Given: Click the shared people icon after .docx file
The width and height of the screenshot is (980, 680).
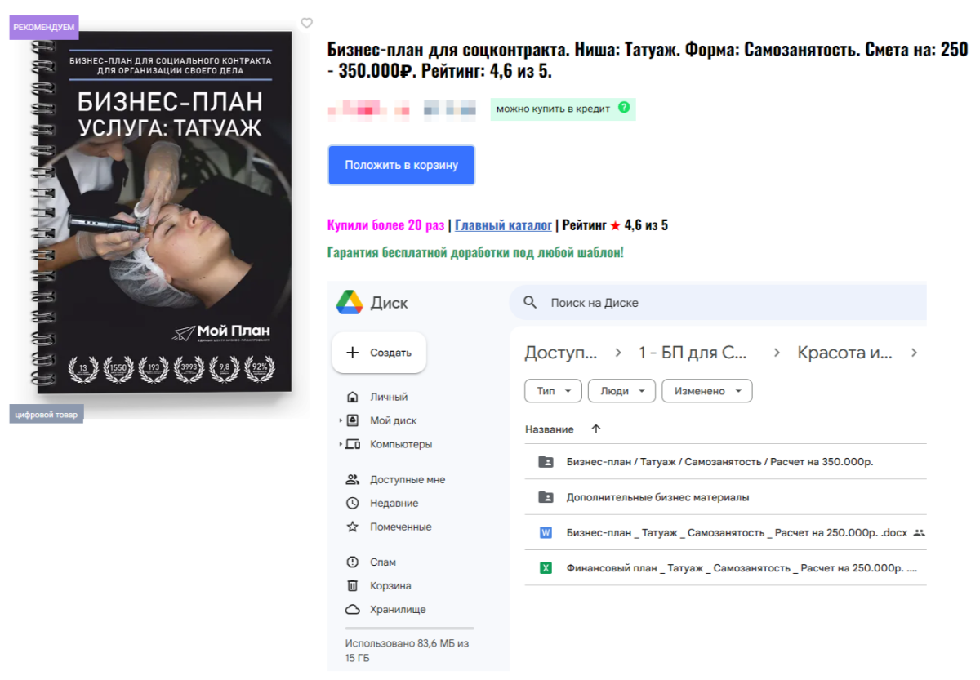Looking at the screenshot, I should [919, 533].
